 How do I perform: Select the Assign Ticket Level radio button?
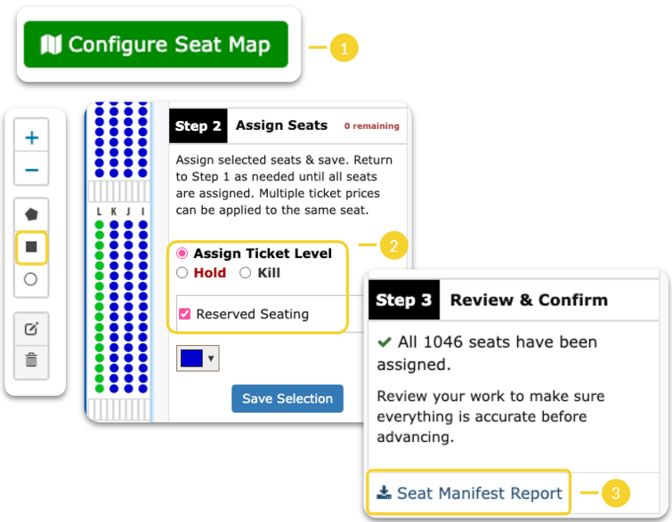182,253
